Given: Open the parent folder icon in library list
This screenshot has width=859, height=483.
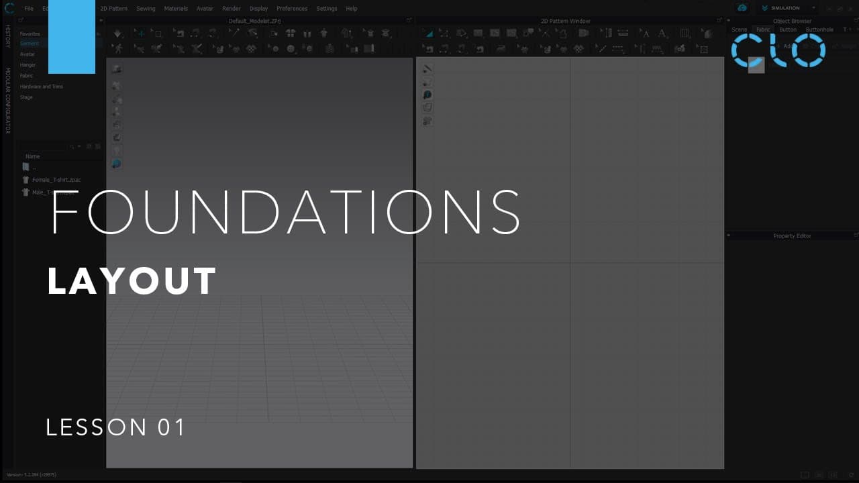Looking at the screenshot, I should [26, 167].
